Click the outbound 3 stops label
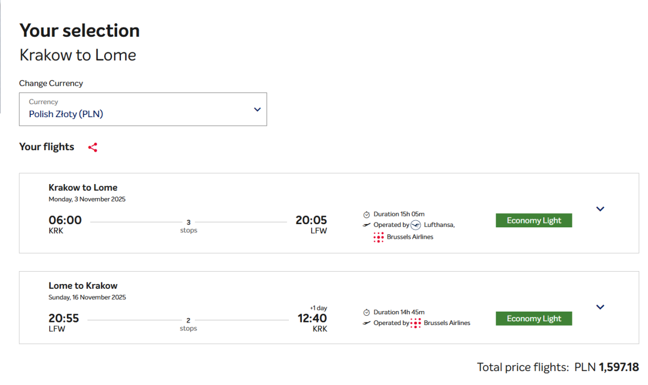The width and height of the screenshot is (648, 385). (x=188, y=226)
